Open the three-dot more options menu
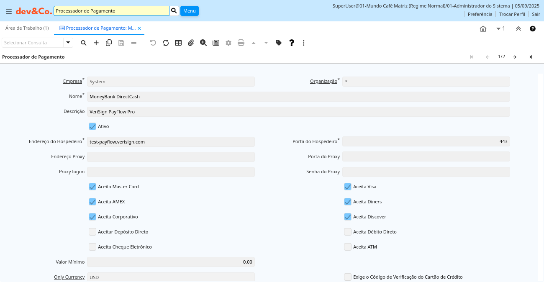 click(x=304, y=43)
